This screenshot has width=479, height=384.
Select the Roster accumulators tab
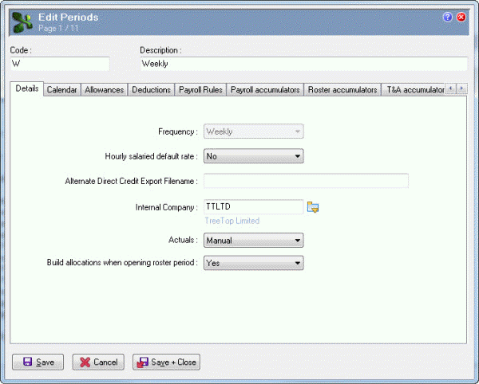[342, 90]
